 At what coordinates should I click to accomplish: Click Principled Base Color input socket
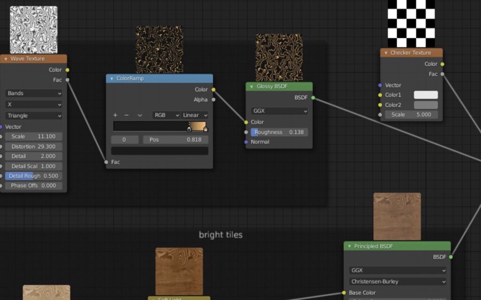click(x=344, y=293)
